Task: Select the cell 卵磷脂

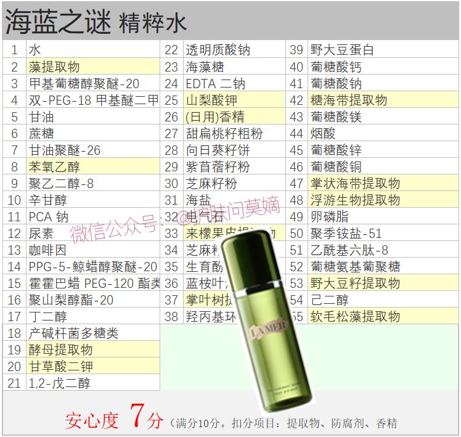Action: point(383,216)
